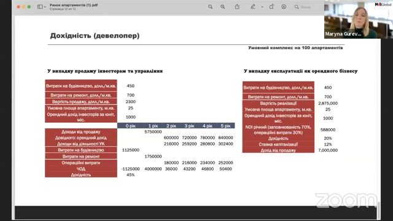Zoom out the PDF page
This screenshot has width=393, height=221.
[x=210, y=7]
